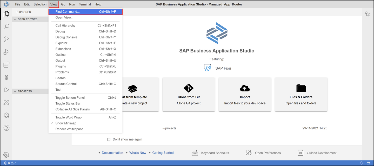This screenshot has width=374, height=166.
Task: Click the Open Preferences sliders icon
Action: [249, 153]
